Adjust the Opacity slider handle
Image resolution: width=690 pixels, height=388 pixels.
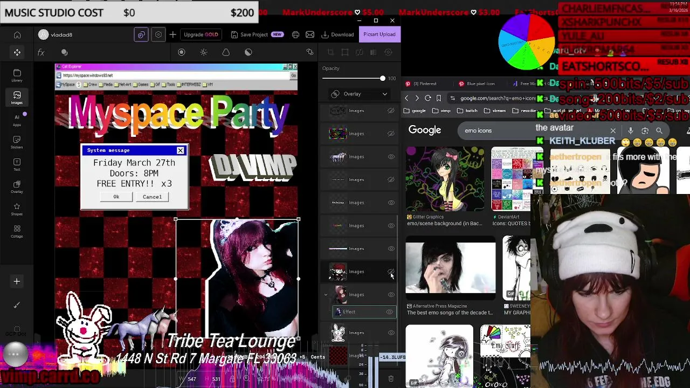383,79
